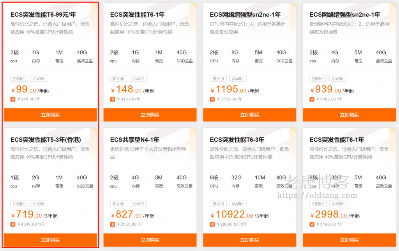Click the ¥719.00 /3年起 price
The height and width of the screenshot is (251, 399).
tap(34, 215)
